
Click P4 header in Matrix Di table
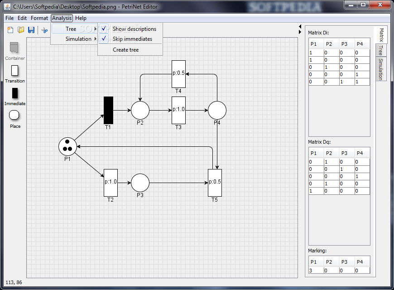click(362, 44)
